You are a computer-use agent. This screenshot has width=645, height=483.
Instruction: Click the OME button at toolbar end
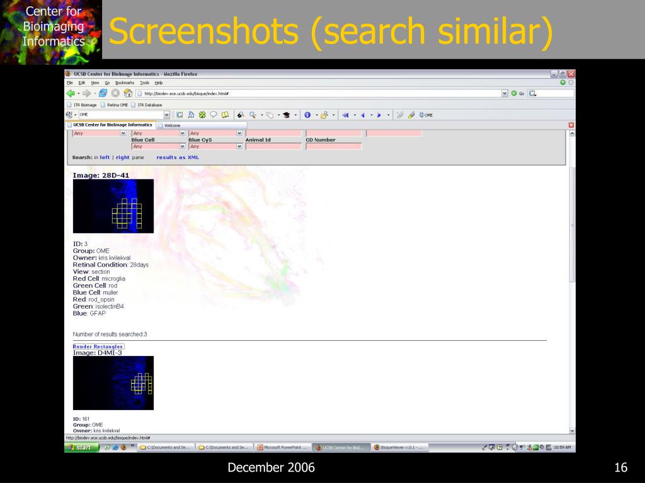pos(426,115)
